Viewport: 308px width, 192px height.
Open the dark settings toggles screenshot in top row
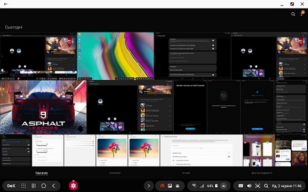pos(193,56)
